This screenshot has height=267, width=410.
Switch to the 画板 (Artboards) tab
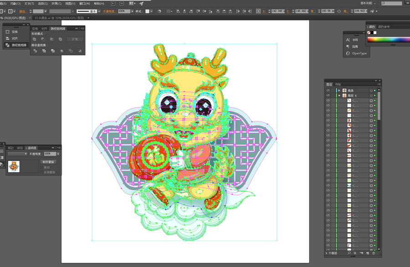338,84
